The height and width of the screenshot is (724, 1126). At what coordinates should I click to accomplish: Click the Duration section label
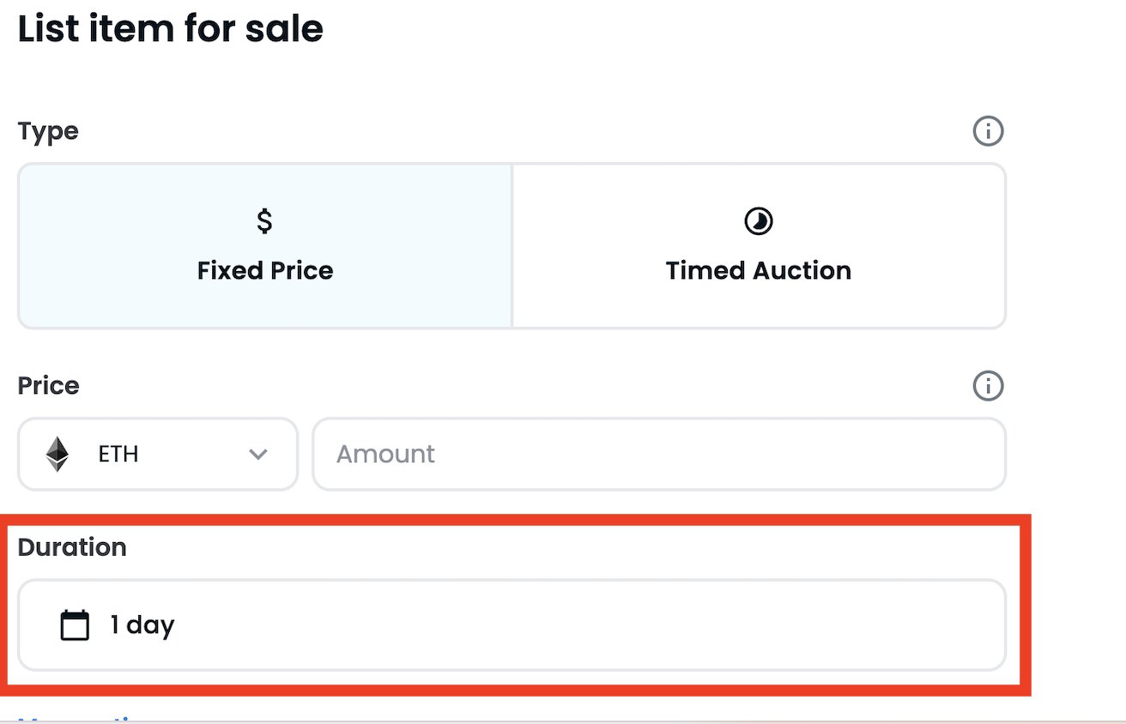[72, 547]
